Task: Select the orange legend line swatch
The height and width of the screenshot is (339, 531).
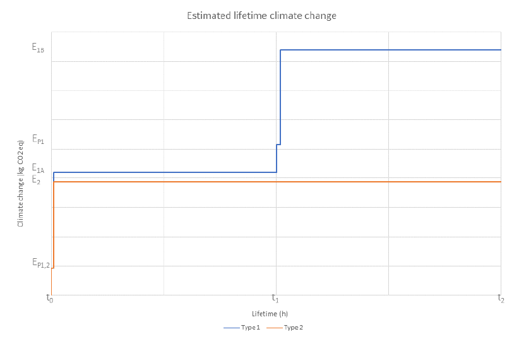Action: pyautogui.click(x=275, y=328)
